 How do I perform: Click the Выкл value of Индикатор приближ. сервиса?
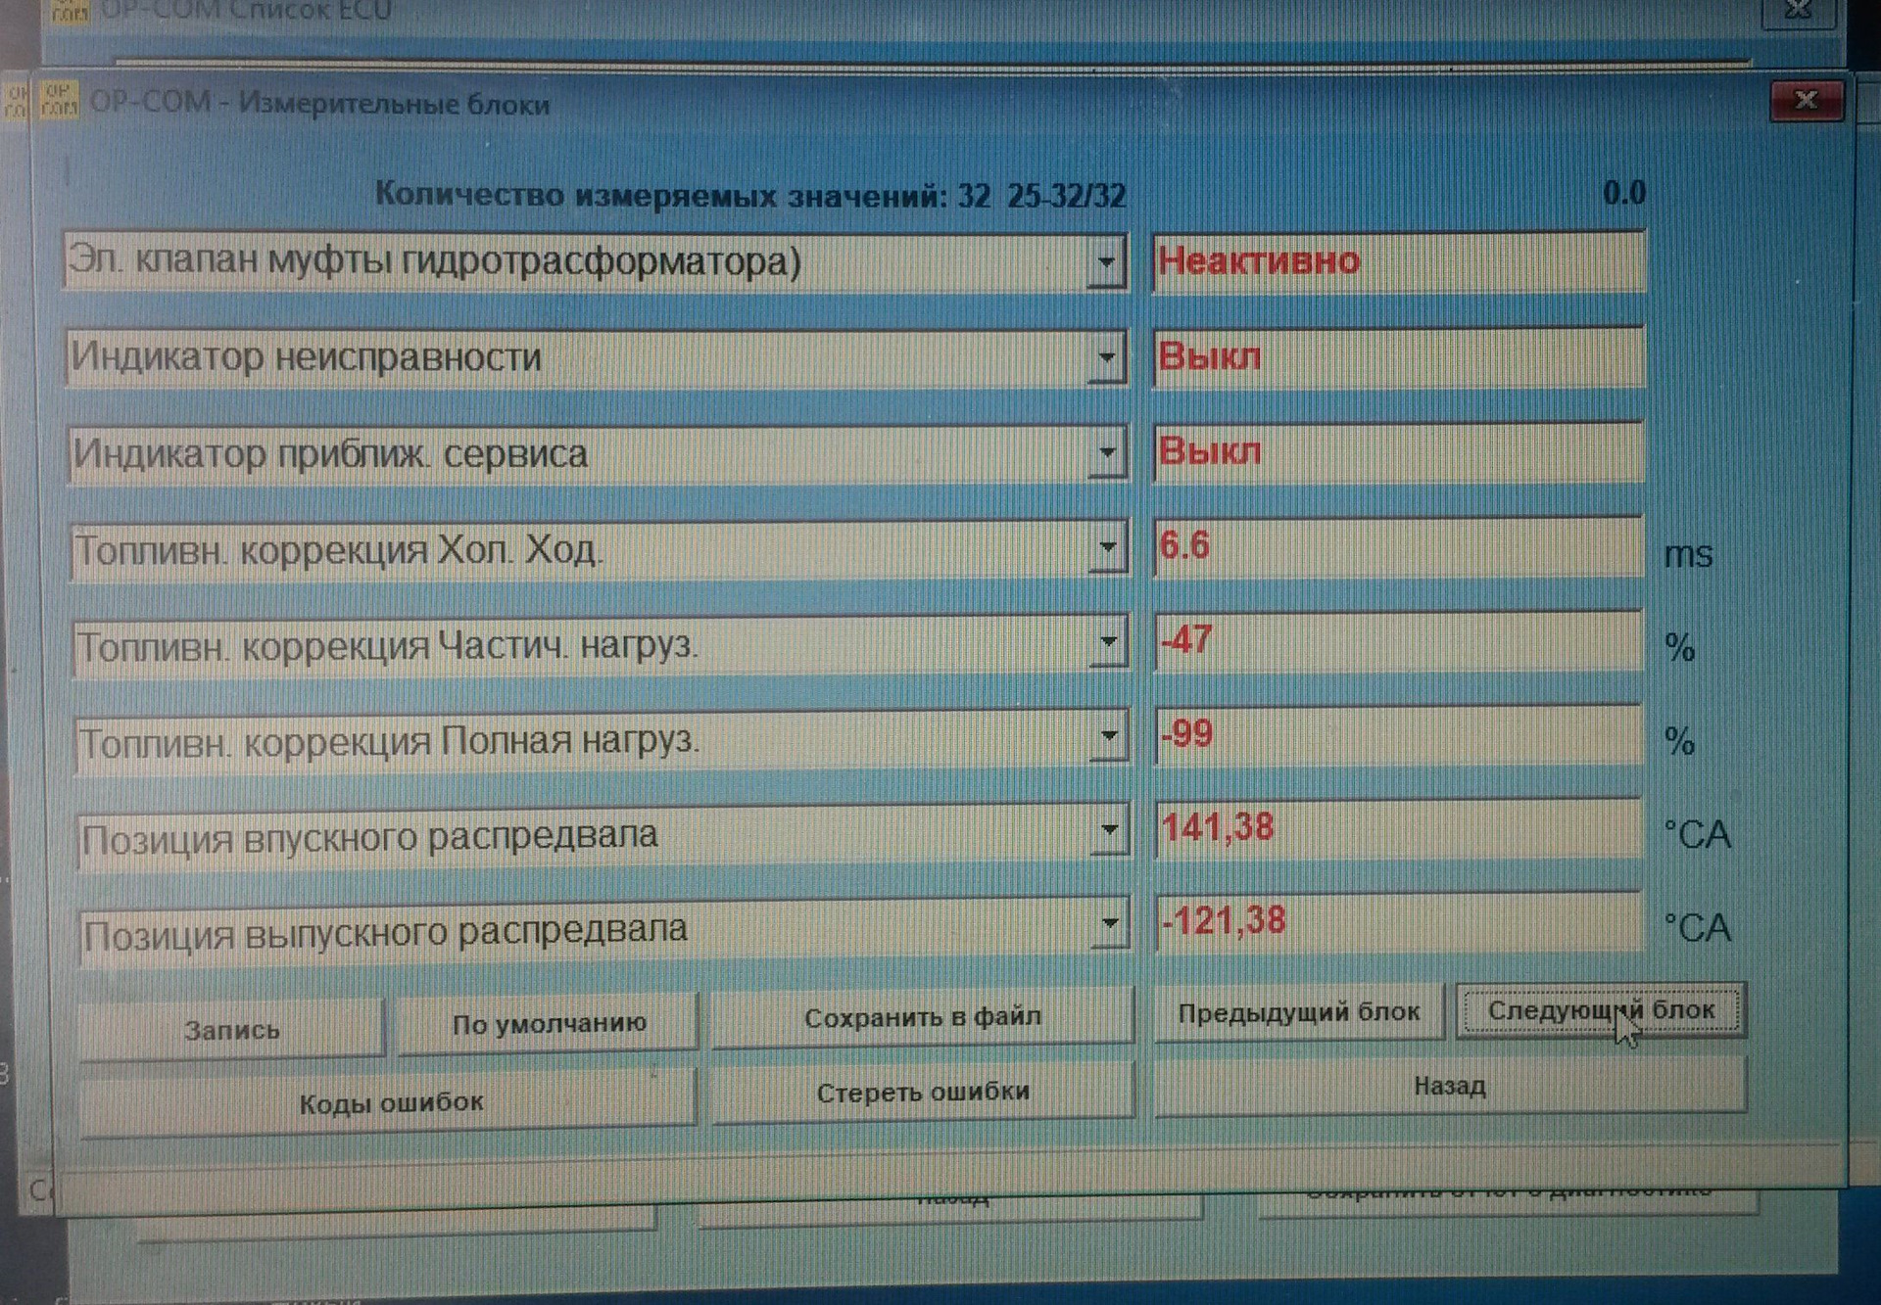pos(1398,451)
